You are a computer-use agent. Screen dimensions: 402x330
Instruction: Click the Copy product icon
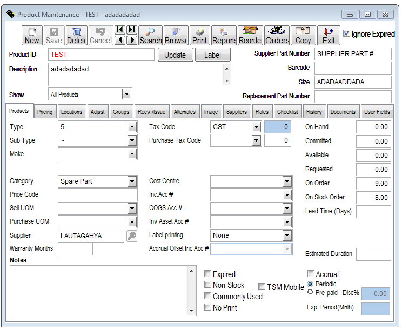[x=303, y=36]
